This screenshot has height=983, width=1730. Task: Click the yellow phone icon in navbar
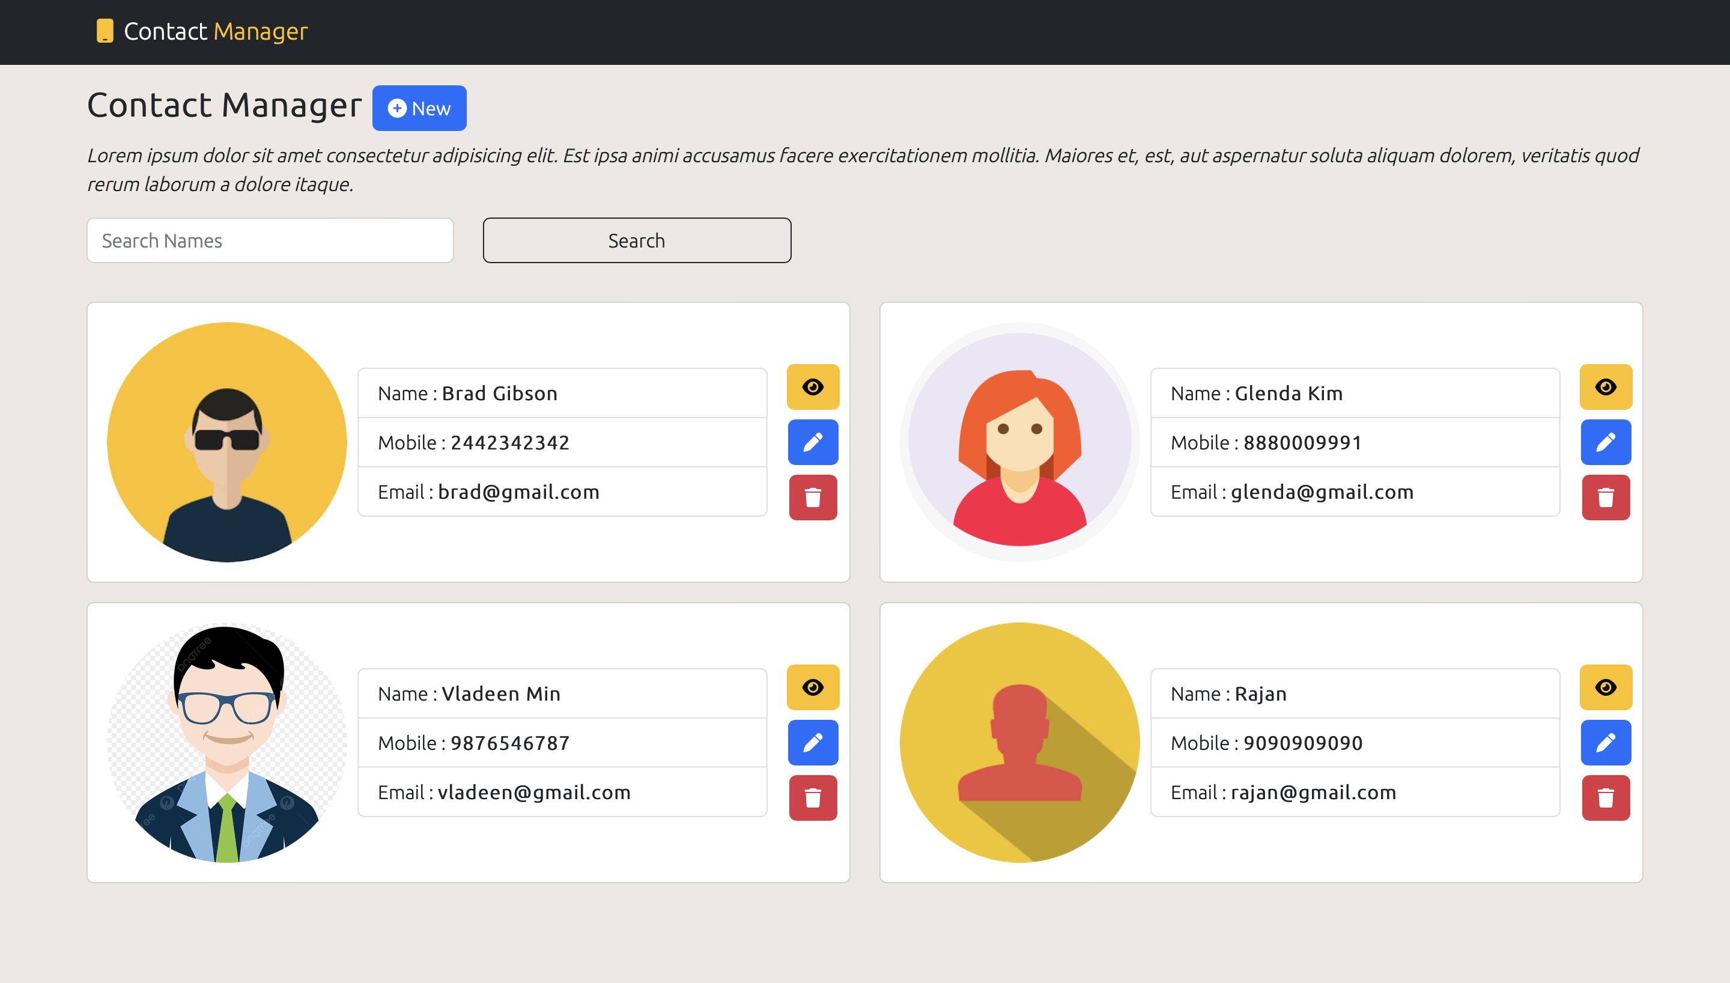pos(105,31)
